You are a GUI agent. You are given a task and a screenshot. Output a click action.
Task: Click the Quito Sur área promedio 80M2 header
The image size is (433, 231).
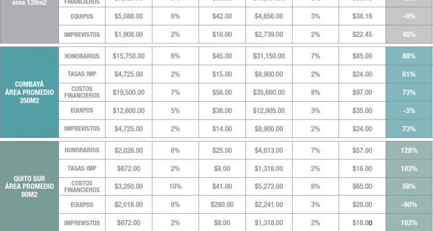[x=29, y=186]
